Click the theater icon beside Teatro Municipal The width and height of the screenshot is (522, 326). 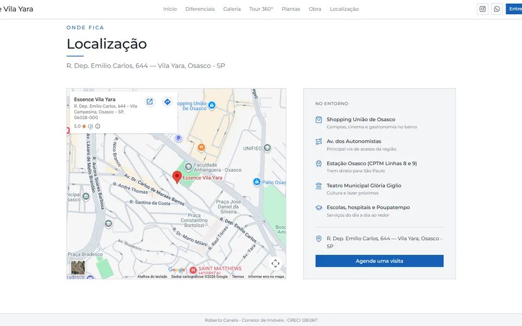point(319,186)
